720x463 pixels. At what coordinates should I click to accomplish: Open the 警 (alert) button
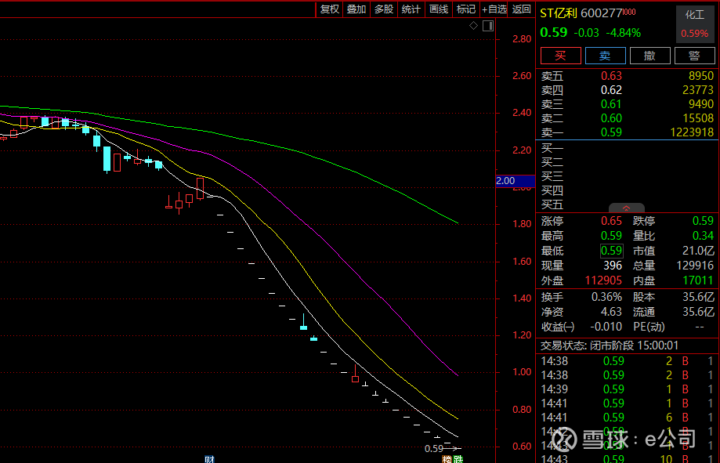694,56
